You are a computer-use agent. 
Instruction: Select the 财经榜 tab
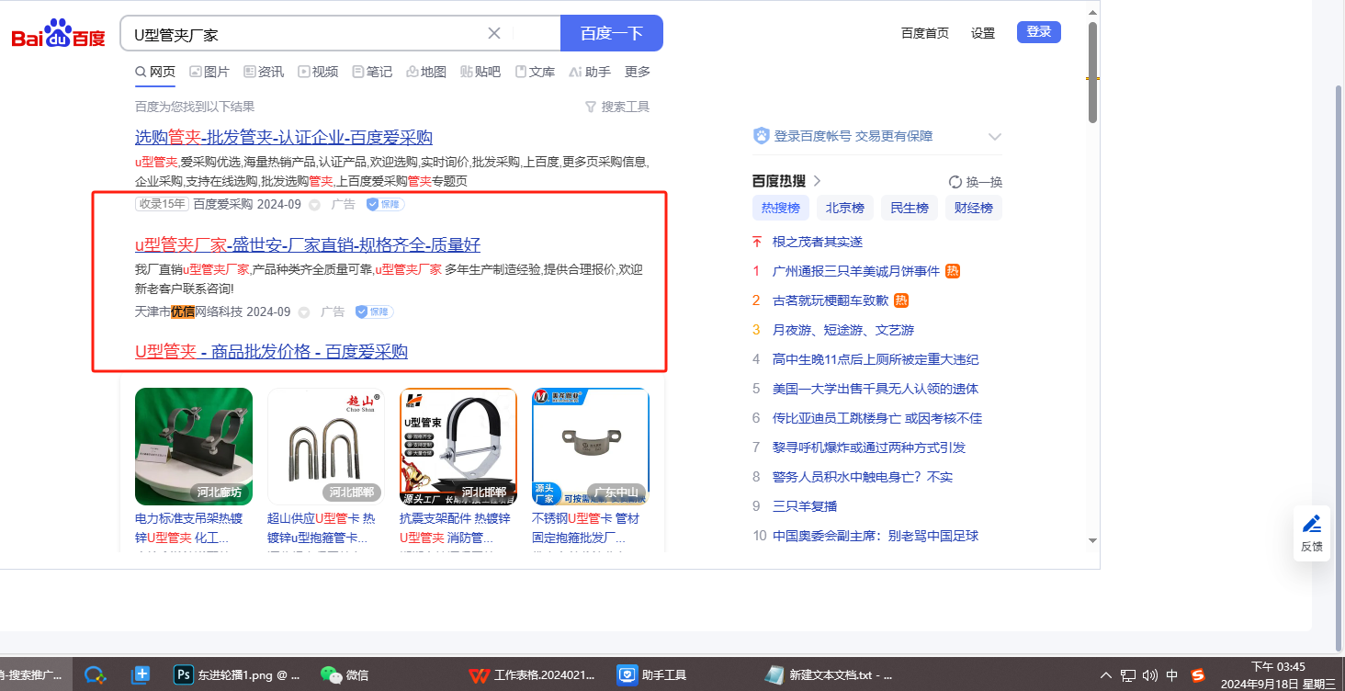tap(974, 208)
